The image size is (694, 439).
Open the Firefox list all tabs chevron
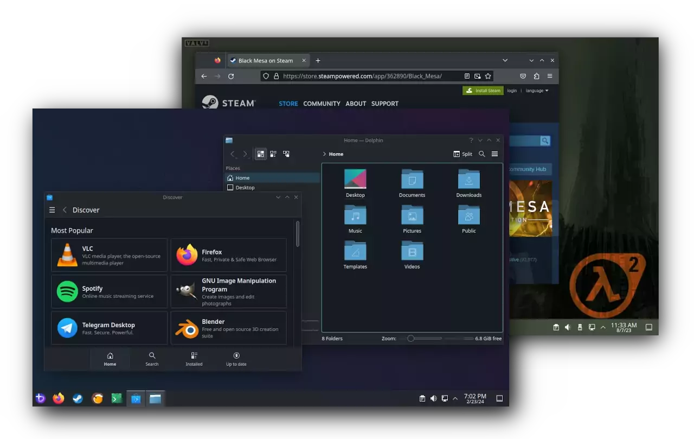click(505, 60)
